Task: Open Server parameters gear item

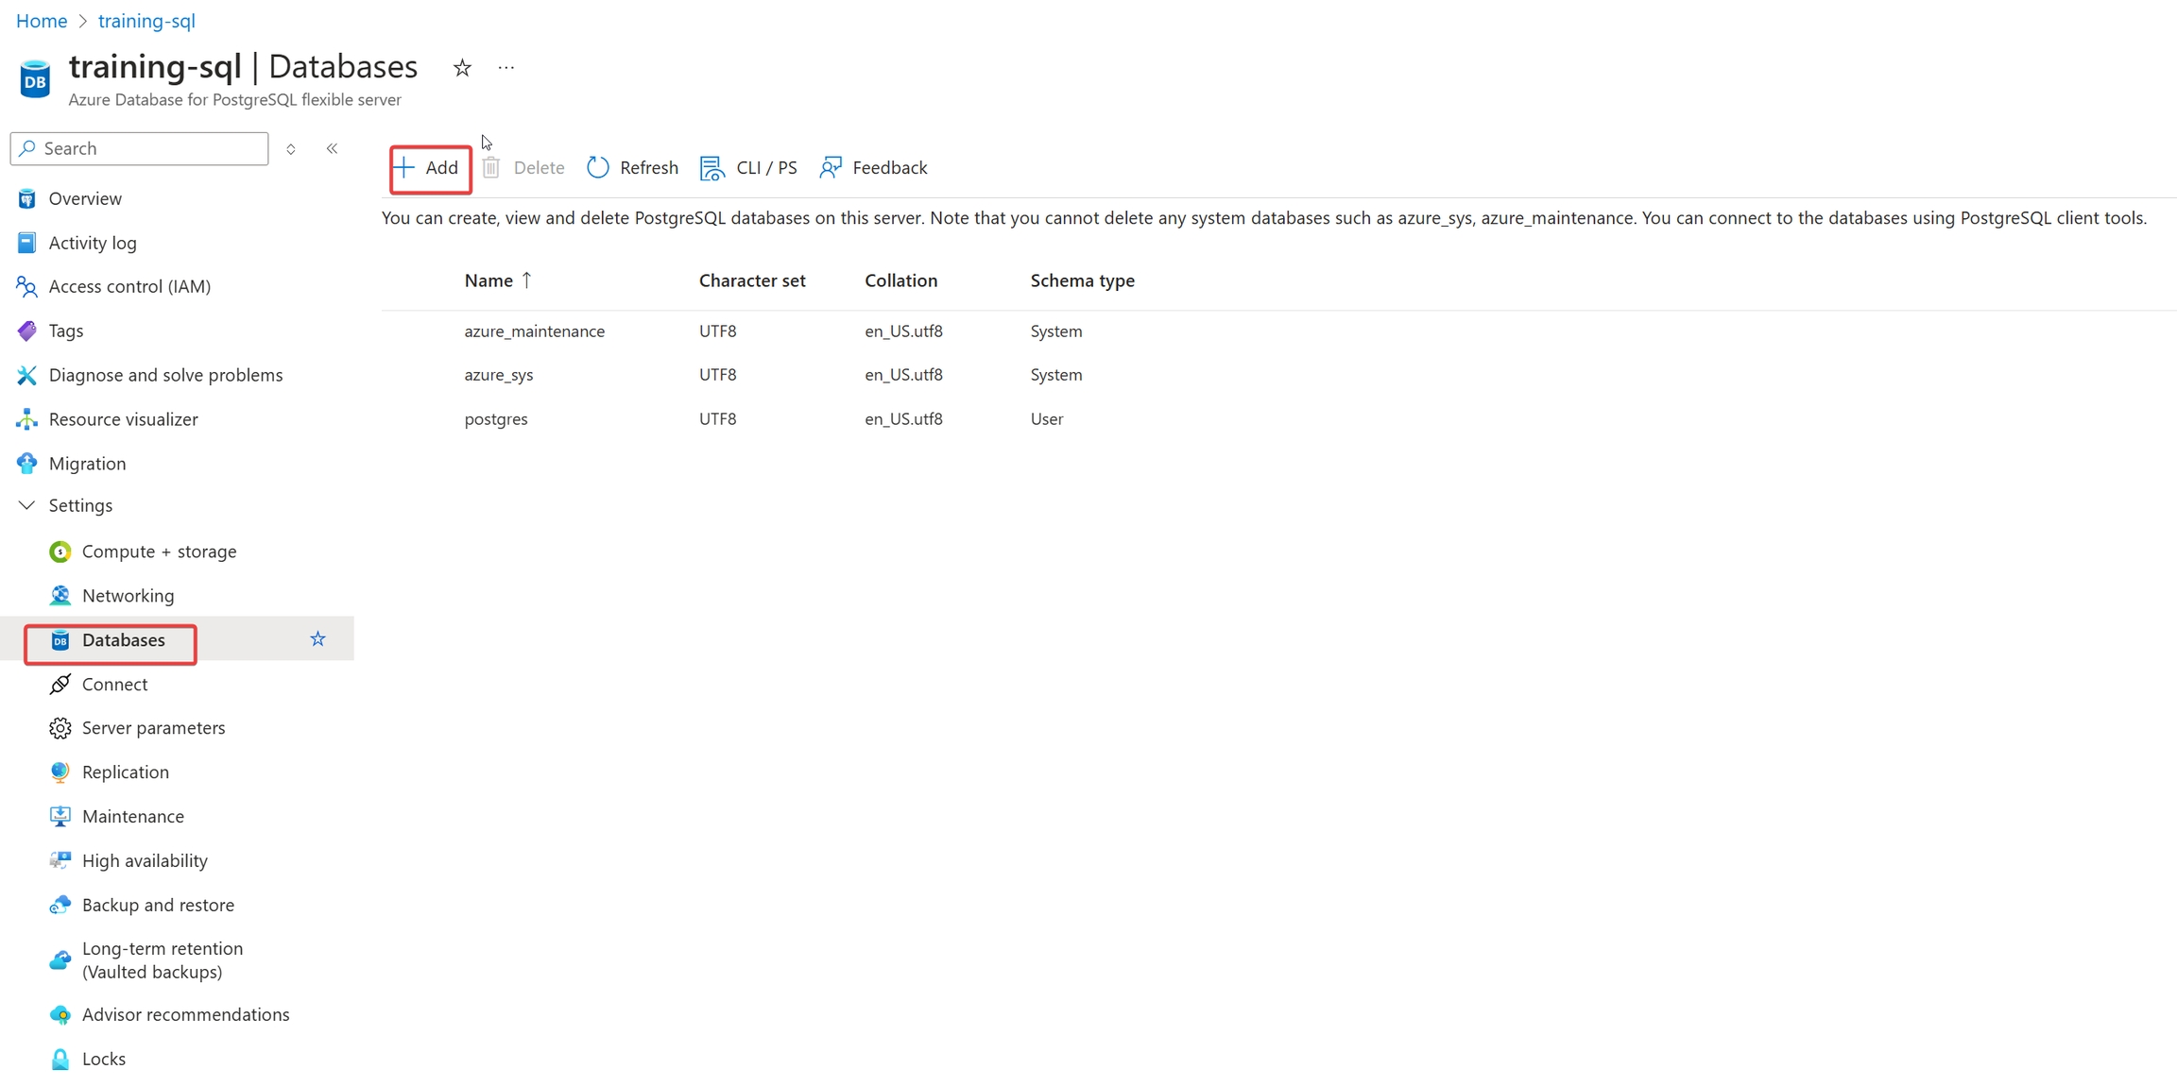Action: click(x=153, y=728)
